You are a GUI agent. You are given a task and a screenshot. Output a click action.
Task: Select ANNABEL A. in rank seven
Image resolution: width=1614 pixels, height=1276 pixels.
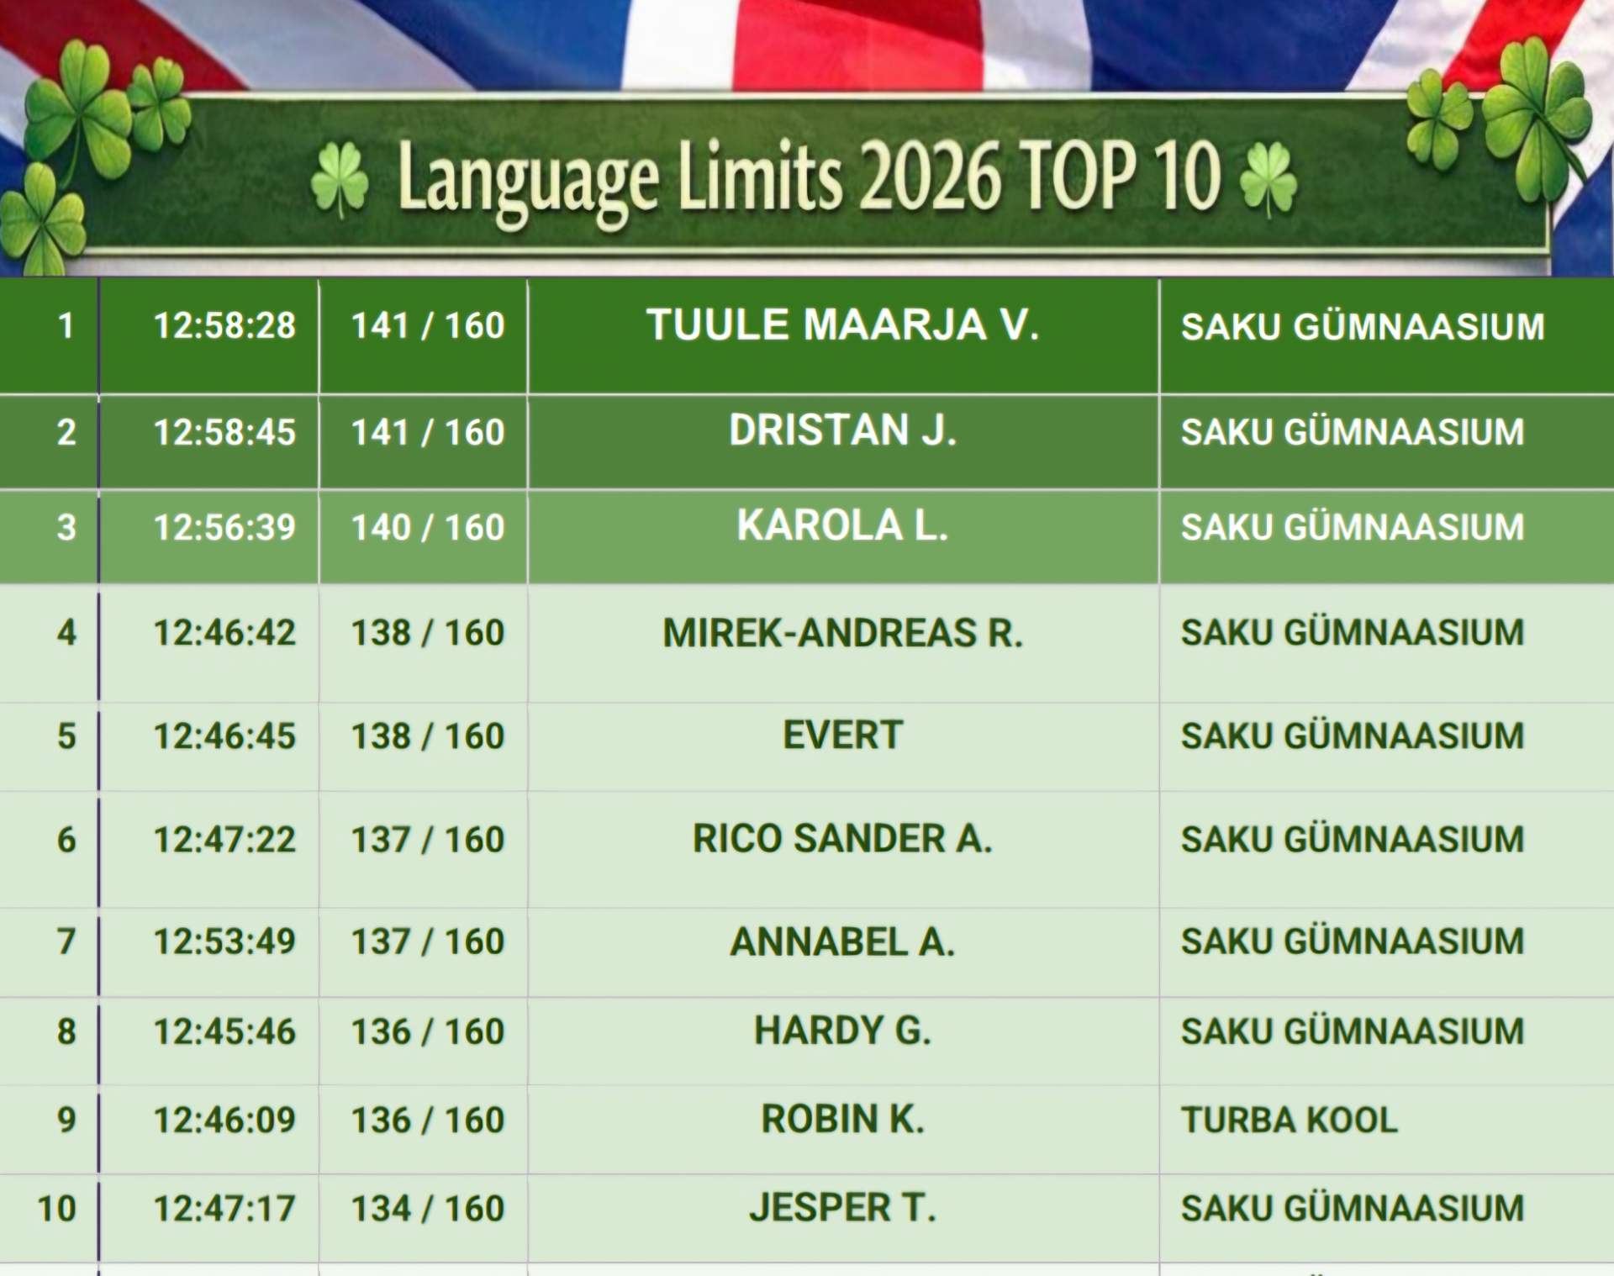tap(842, 941)
